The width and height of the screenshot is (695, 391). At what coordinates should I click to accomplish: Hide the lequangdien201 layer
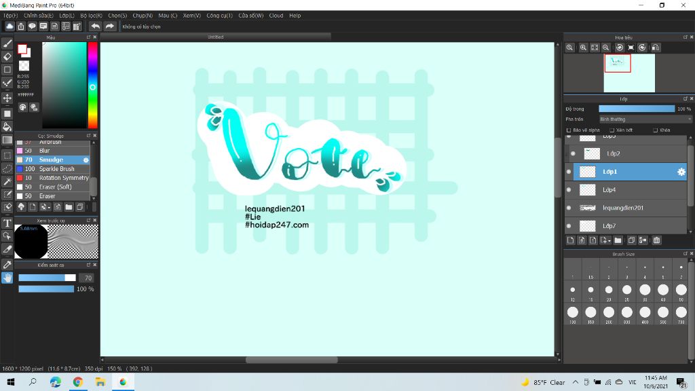tap(569, 208)
